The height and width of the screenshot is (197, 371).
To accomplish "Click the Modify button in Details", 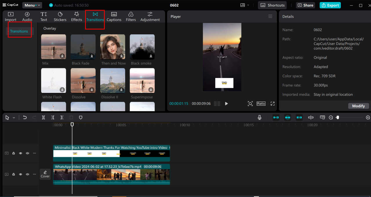I will tap(359, 106).
